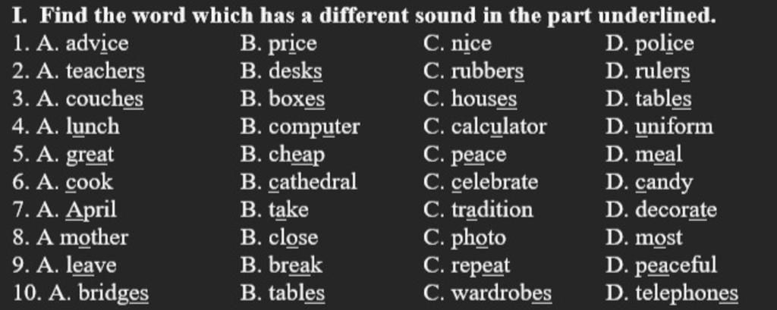Choose B. cathedral in question 6

pos(299,183)
